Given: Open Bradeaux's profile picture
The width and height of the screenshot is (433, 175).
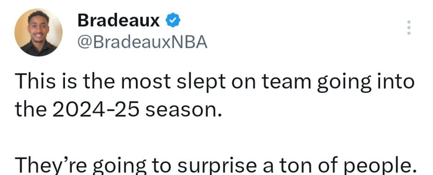Looking at the screenshot, I should (x=38, y=32).
